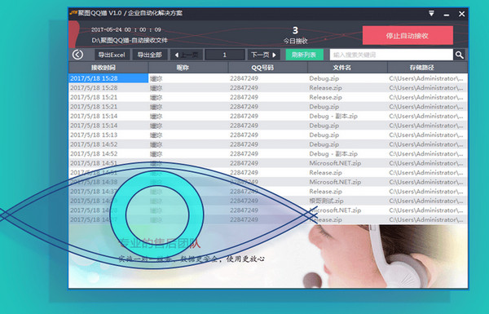Export the list with 导出Excel
489x314 pixels.
pos(112,55)
